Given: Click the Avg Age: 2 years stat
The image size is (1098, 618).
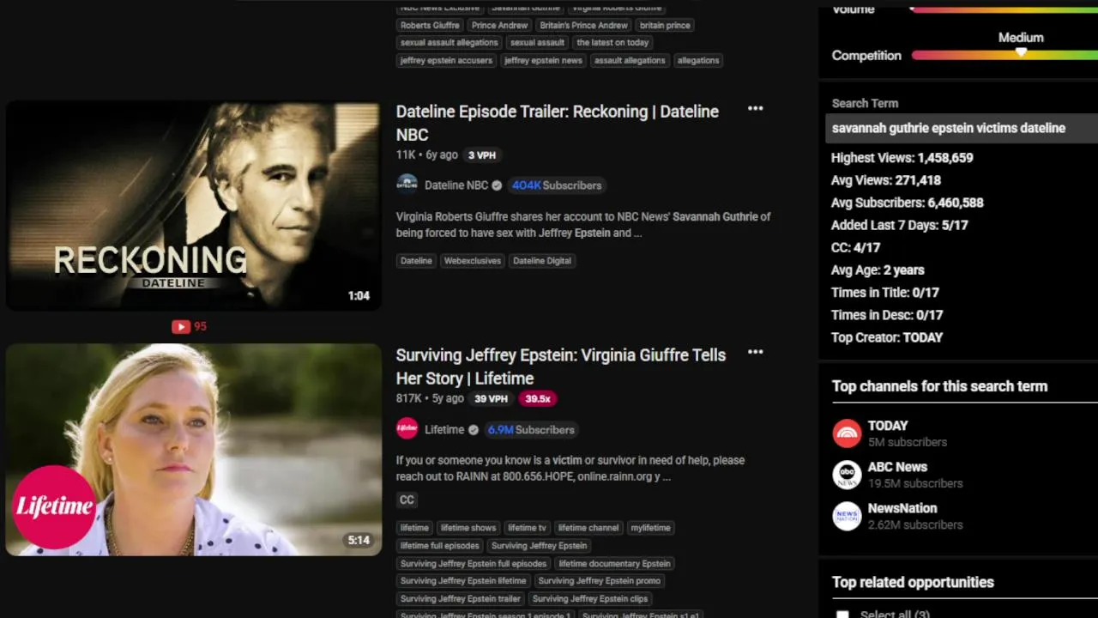Looking at the screenshot, I should (877, 270).
